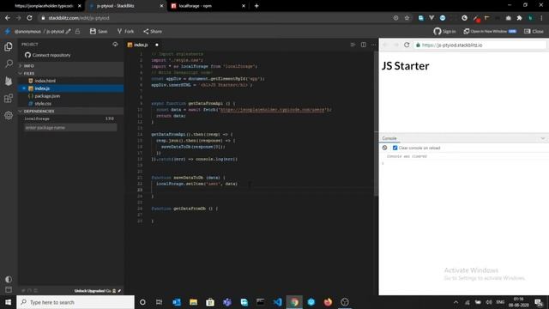
Task: Collapse the console with chevron
Action: [542, 138]
